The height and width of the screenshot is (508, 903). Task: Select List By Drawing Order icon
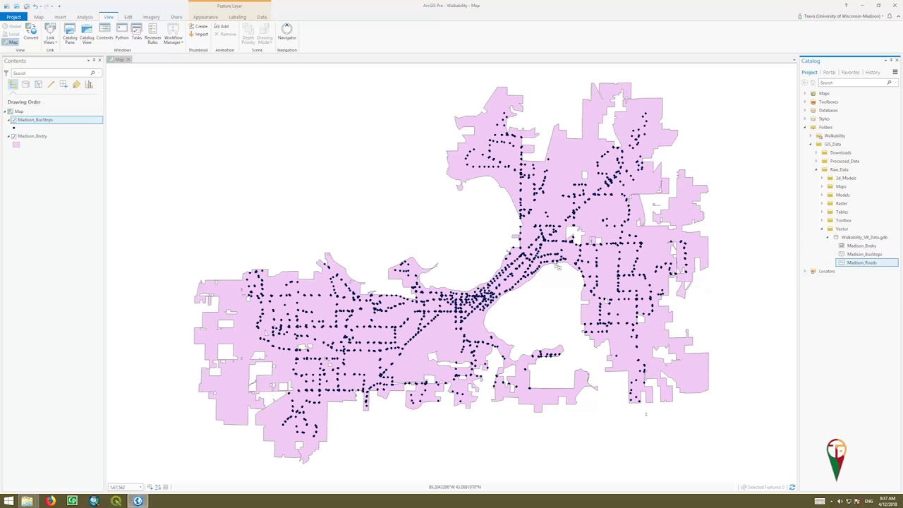[13, 85]
